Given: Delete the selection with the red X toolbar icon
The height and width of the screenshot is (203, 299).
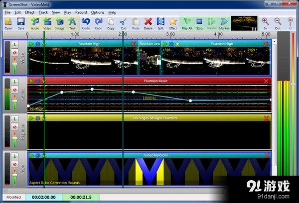Looking at the screenshot, I should pos(148,23).
